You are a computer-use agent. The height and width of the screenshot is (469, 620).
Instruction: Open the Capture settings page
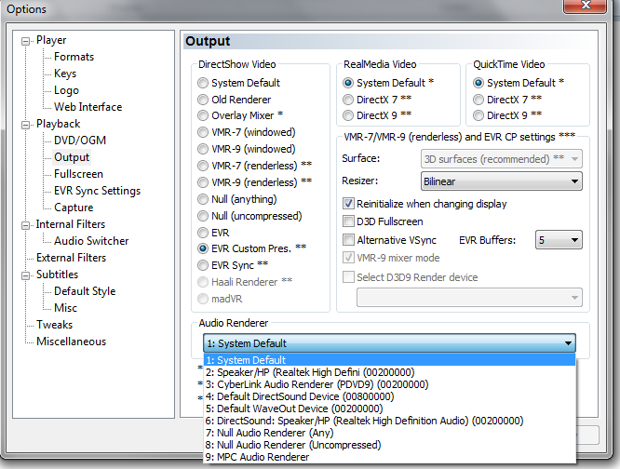point(74,208)
